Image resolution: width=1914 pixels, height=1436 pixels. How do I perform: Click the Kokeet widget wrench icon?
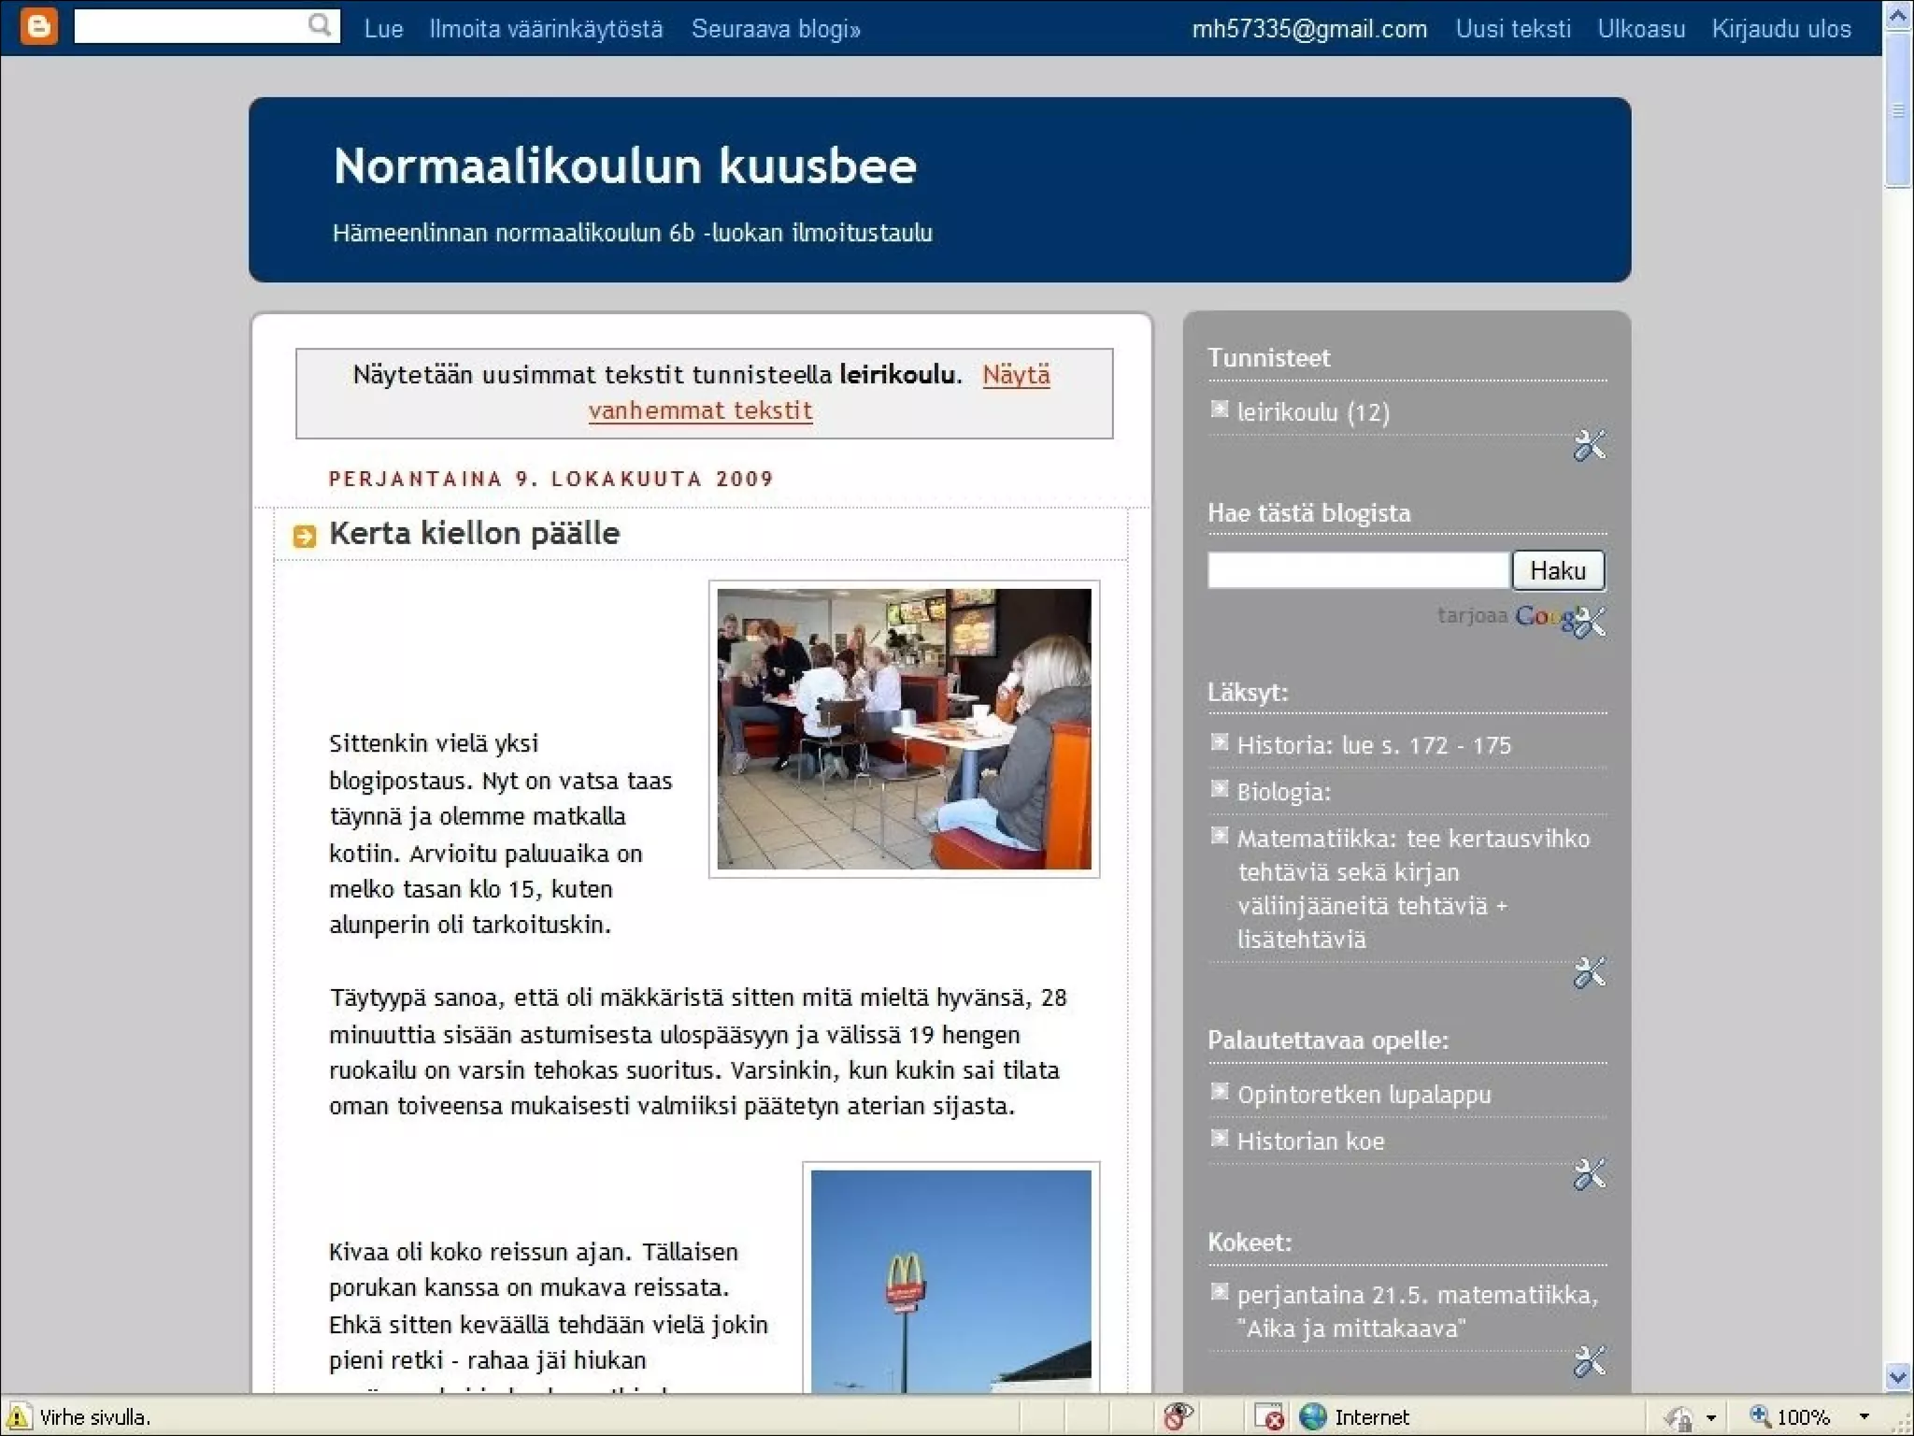1589,1361
